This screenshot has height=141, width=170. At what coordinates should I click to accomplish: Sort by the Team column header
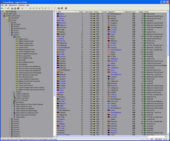(66, 12)
